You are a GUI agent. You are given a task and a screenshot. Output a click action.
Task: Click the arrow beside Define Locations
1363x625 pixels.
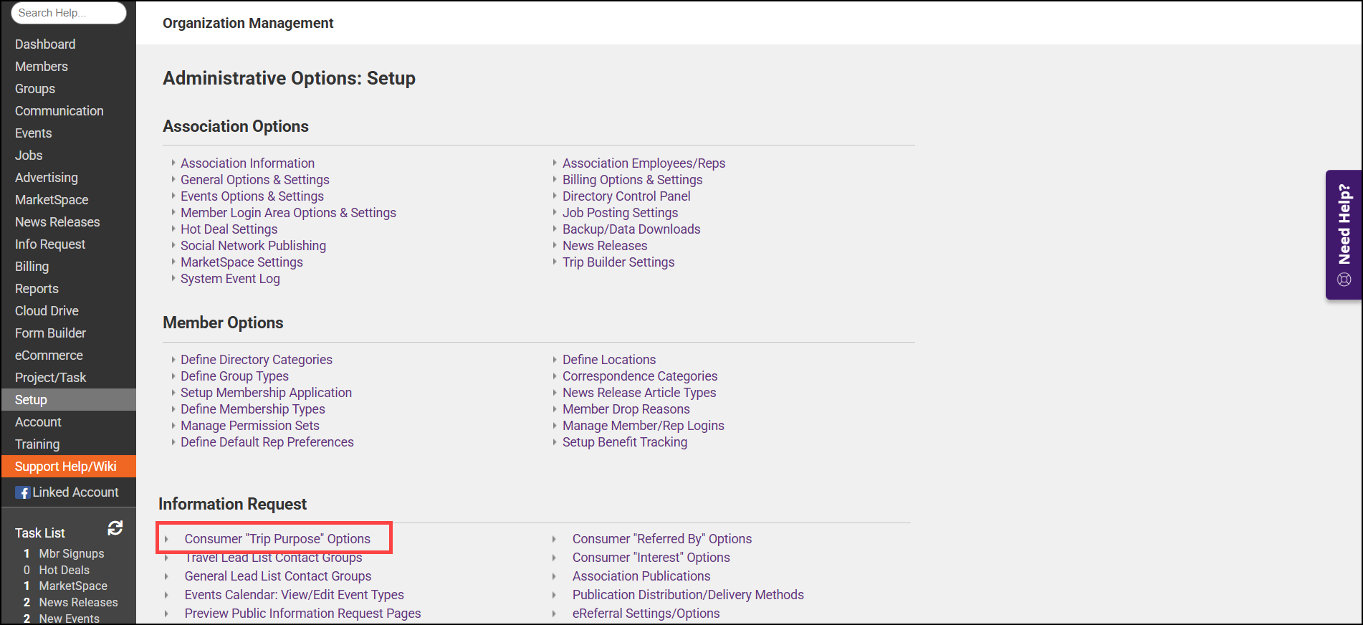pos(555,360)
